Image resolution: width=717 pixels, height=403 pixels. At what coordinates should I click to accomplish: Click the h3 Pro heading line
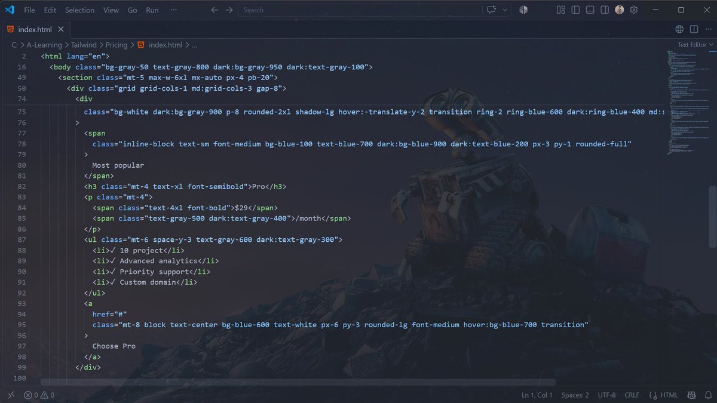point(185,186)
